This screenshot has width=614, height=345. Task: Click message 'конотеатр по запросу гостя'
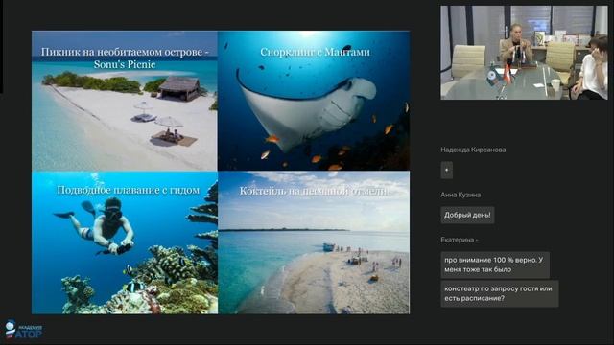click(x=500, y=293)
